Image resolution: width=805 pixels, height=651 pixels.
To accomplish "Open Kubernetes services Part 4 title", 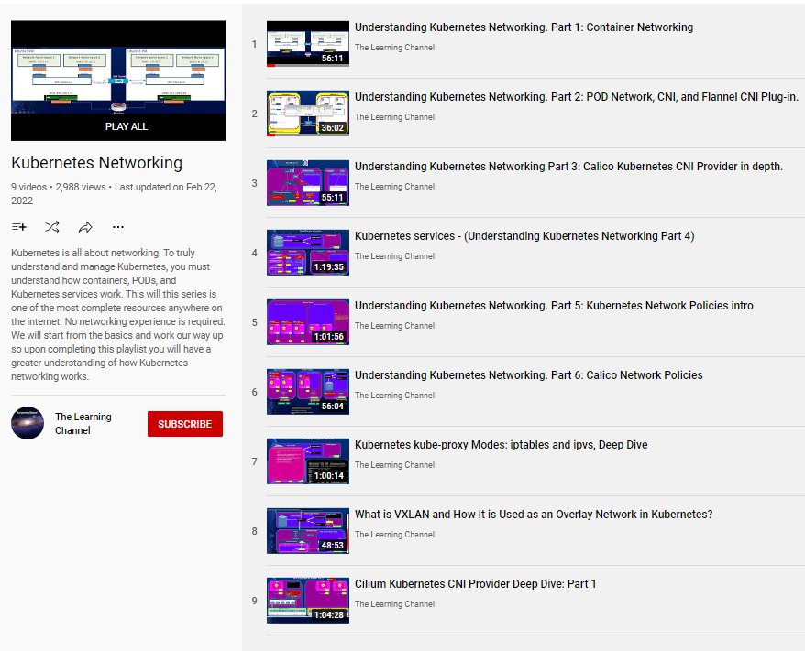I will click(x=524, y=236).
